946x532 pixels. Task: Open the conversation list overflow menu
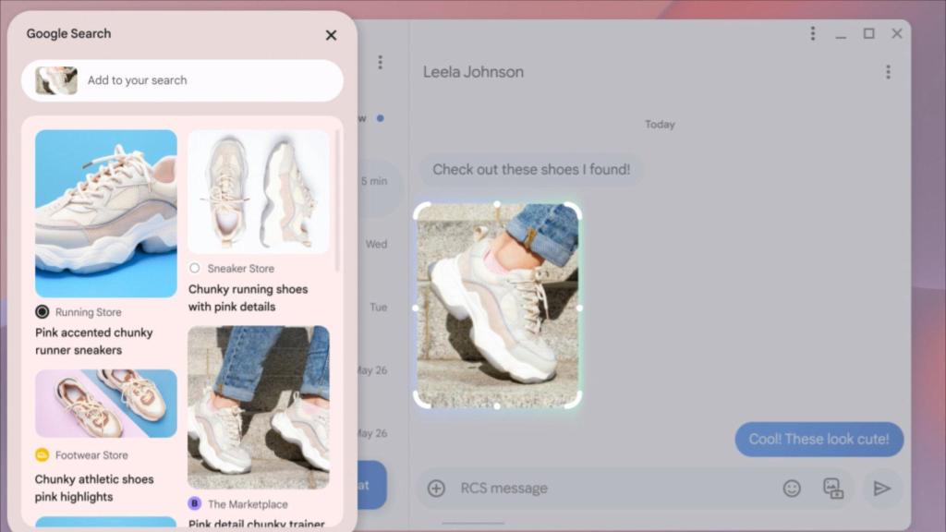[x=380, y=63]
